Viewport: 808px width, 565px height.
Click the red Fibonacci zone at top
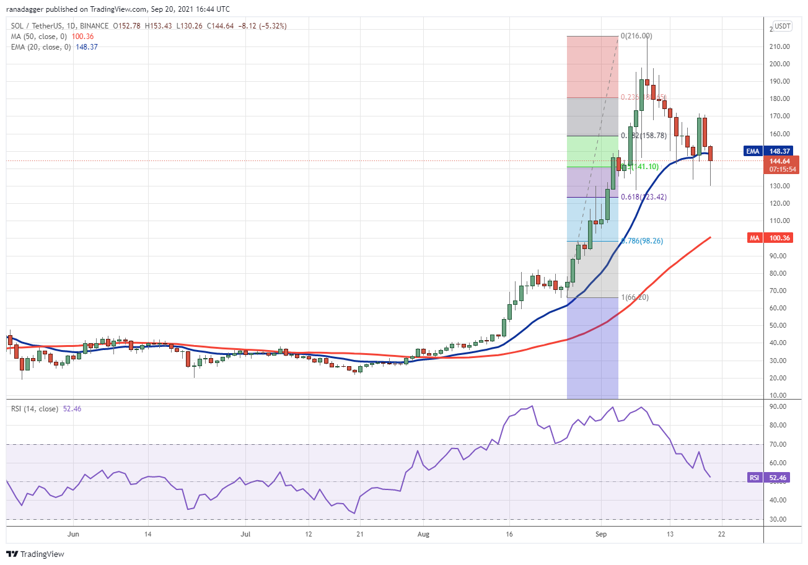593,66
